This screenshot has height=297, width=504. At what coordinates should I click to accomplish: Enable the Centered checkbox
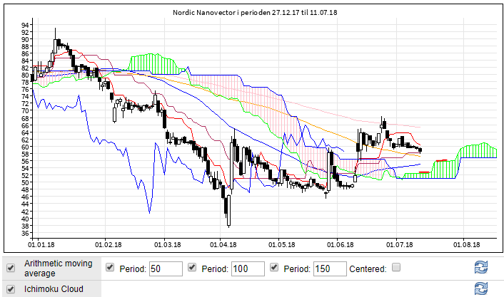396,267
